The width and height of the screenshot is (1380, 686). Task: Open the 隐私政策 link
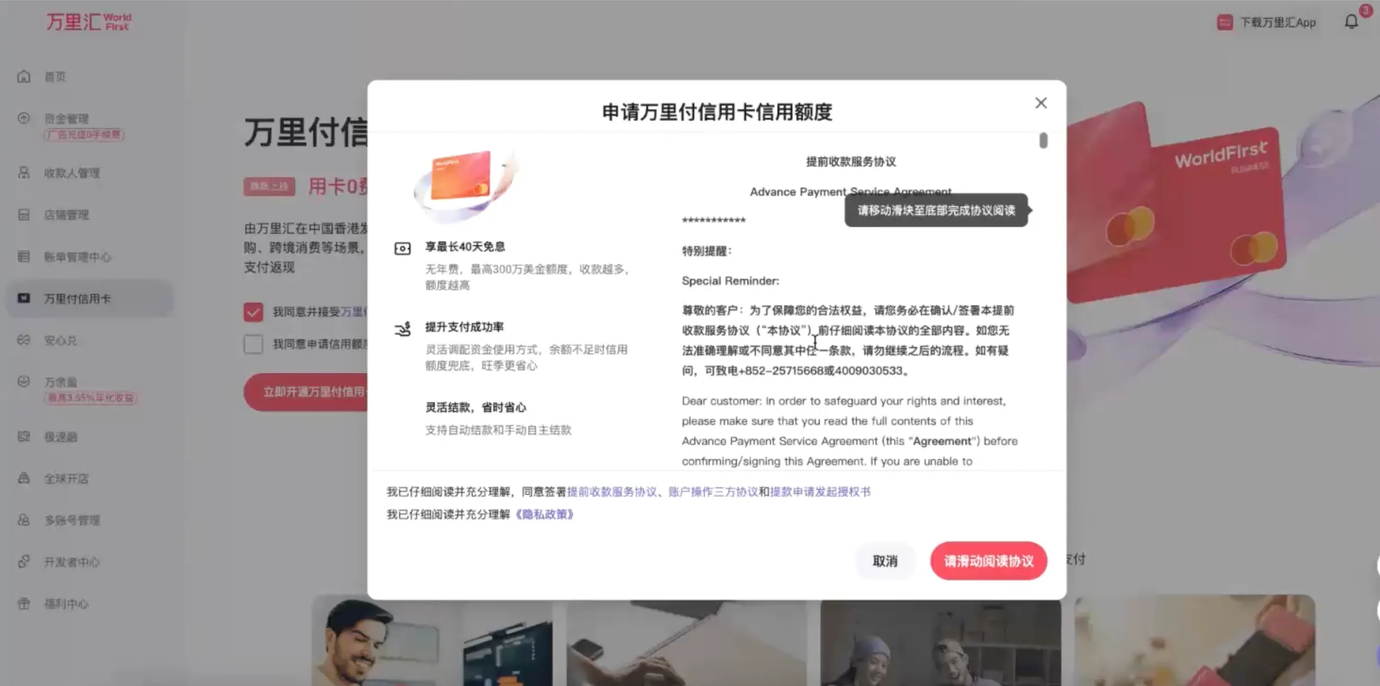[545, 514]
